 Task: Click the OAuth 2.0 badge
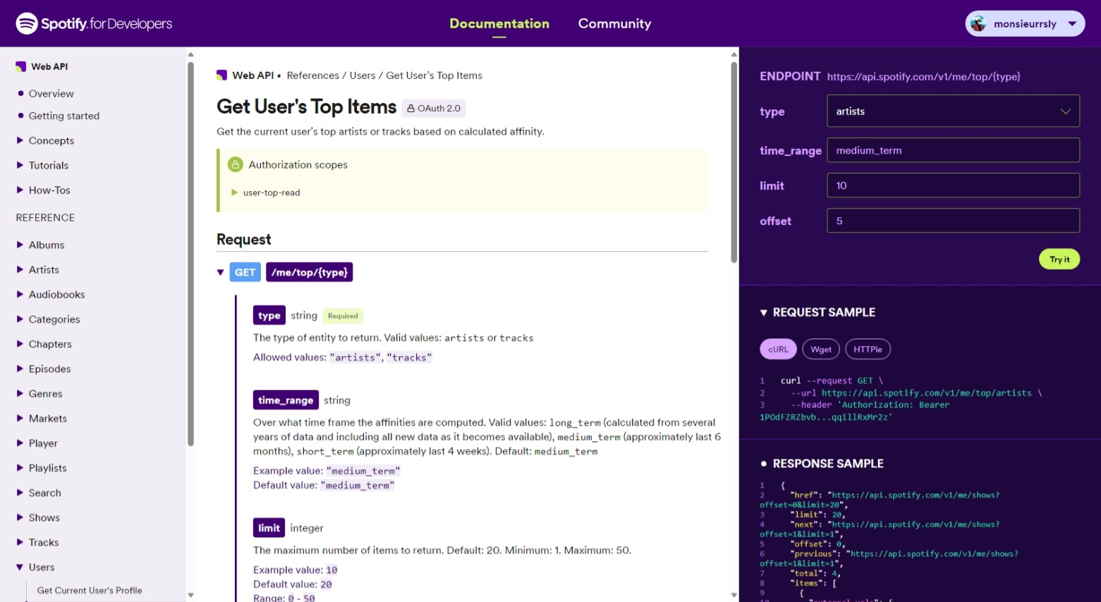(434, 108)
